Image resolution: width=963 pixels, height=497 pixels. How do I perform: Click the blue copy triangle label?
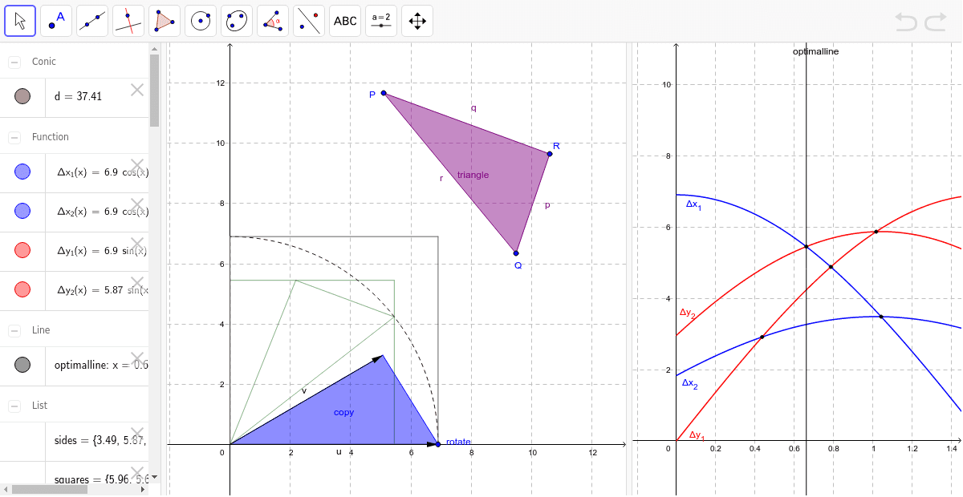click(343, 412)
